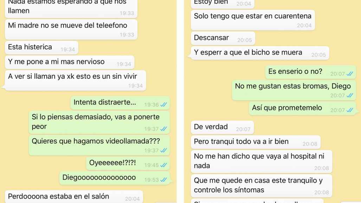Click the double-check icon beside 'Oyeeeeee!?!?!'

pos(164,165)
